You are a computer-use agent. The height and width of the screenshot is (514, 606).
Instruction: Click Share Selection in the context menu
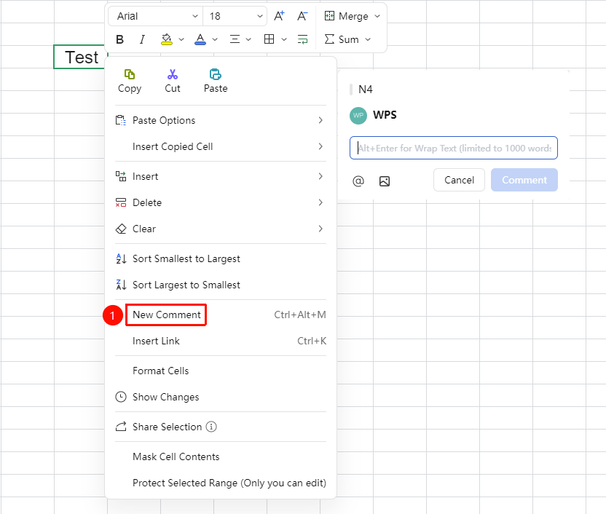coord(221,427)
